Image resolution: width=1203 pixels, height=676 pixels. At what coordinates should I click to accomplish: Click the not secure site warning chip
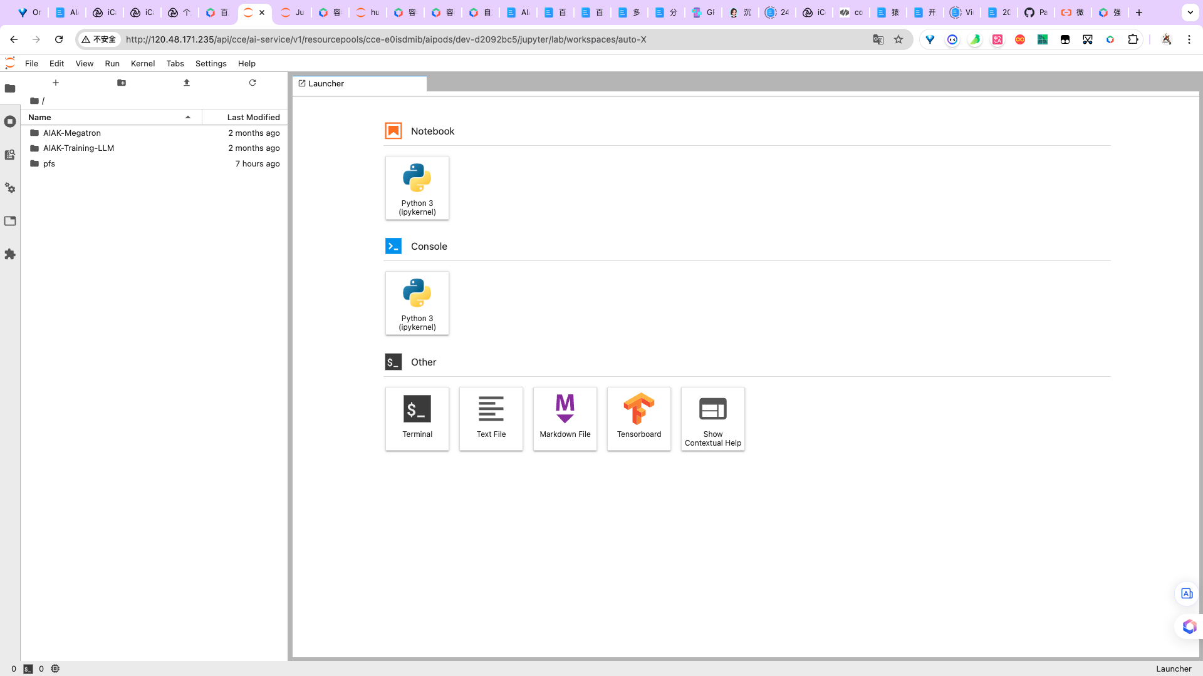tap(99, 39)
